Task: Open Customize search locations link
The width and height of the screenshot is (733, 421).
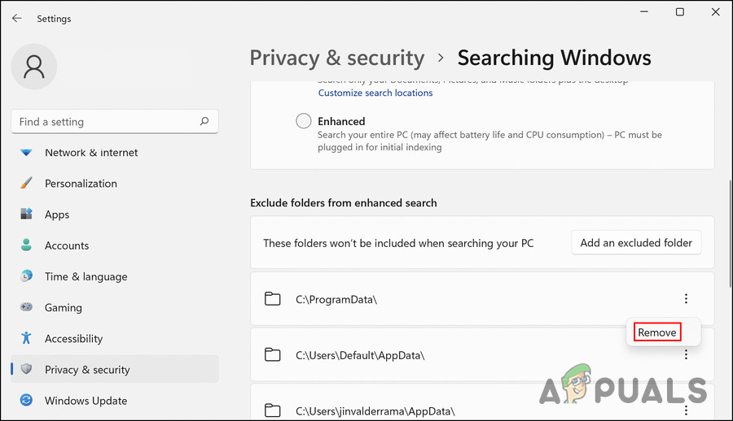Action: pos(375,93)
